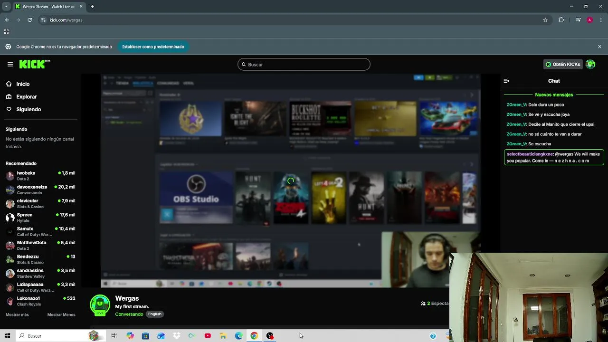The height and width of the screenshot is (342, 608).
Task: Click Mostrar Menos under recommendations
Action: (61, 314)
